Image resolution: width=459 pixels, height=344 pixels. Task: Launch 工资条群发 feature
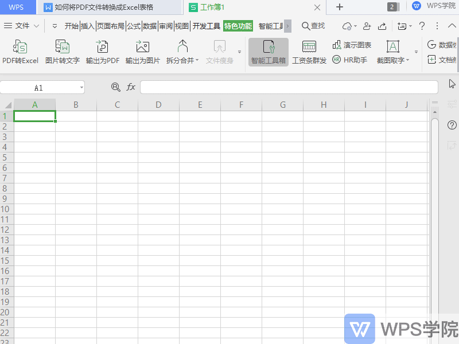309,52
